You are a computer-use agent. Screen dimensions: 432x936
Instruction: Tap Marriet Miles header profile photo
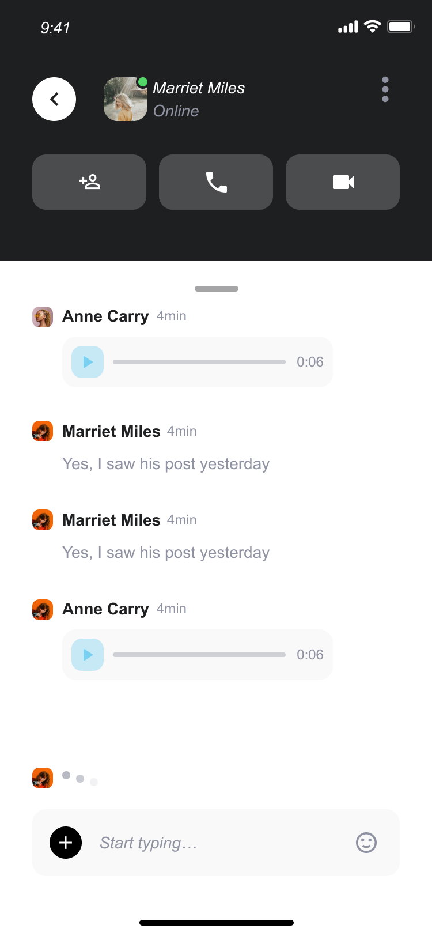click(125, 99)
